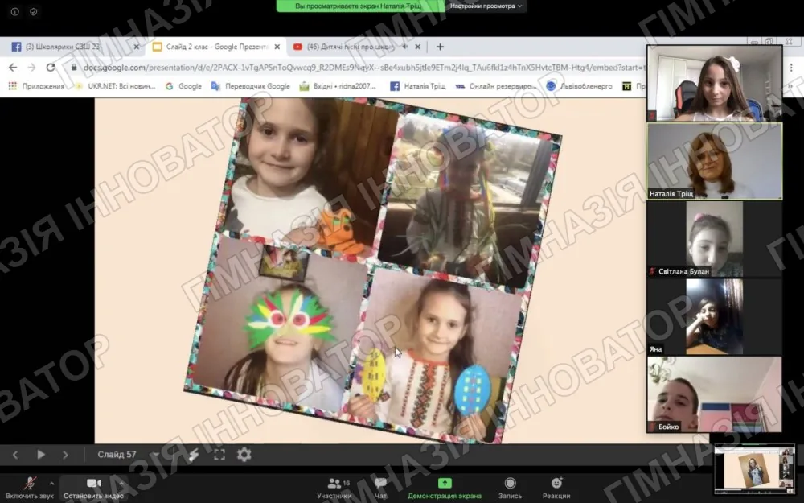Select Яна video tile
This screenshot has width=804, height=503.
714,316
